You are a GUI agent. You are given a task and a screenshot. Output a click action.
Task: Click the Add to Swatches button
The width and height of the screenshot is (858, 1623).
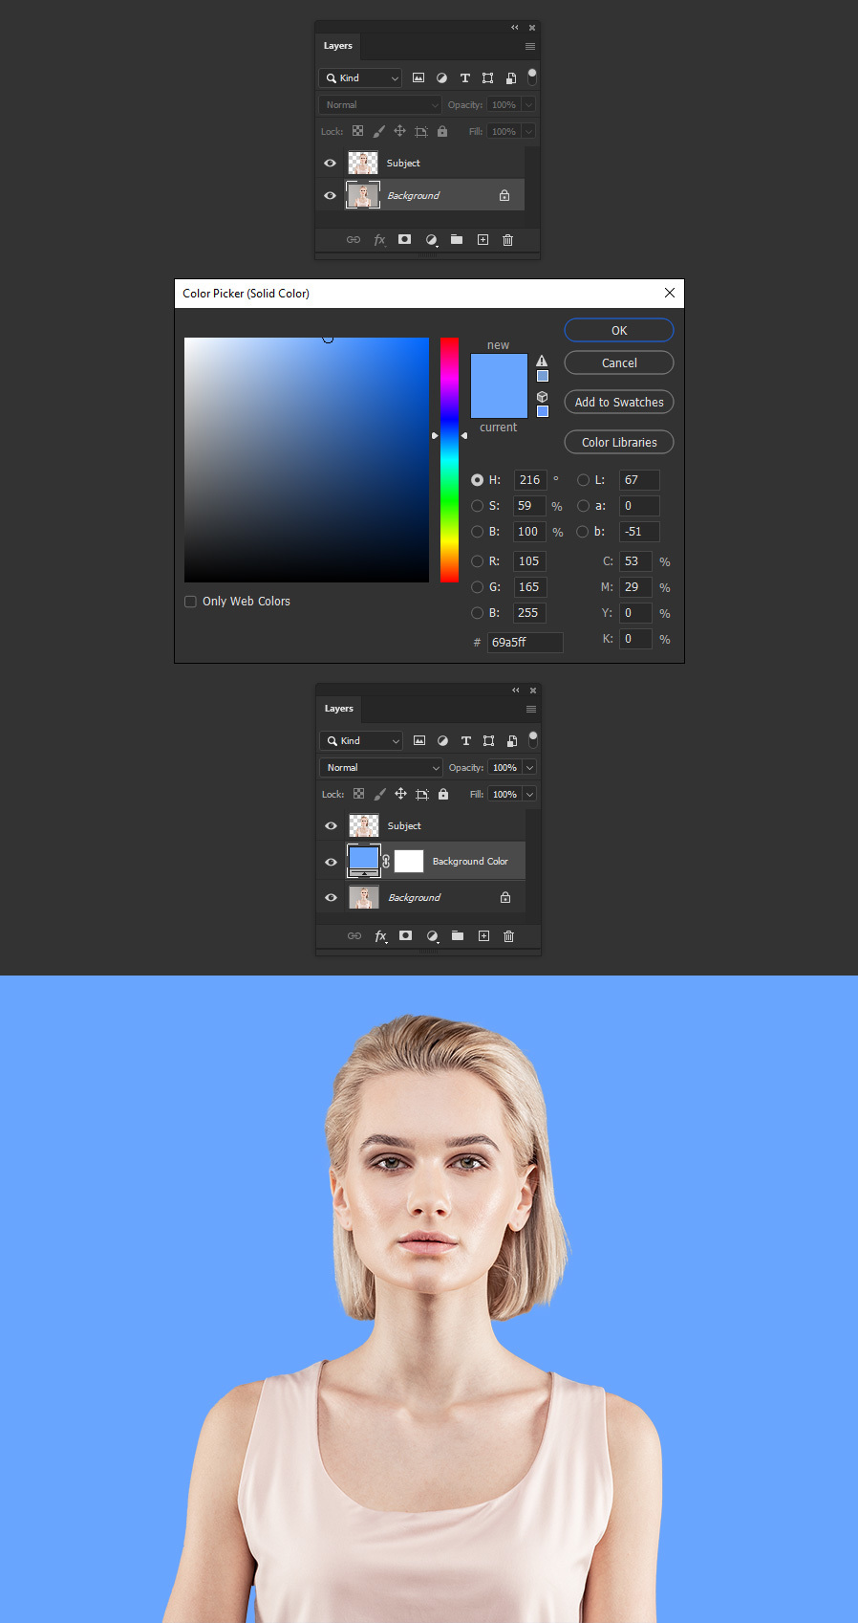619,402
